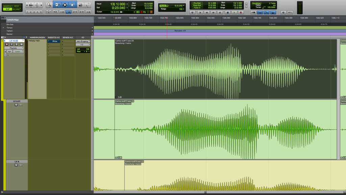This screenshot has width=346, height=195.
Task: Open the 1-2 output path selector
Action: pos(83,45)
